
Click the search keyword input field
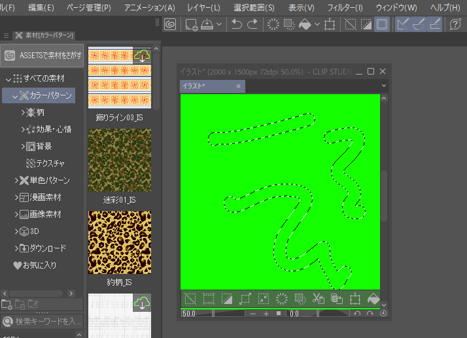(47, 321)
